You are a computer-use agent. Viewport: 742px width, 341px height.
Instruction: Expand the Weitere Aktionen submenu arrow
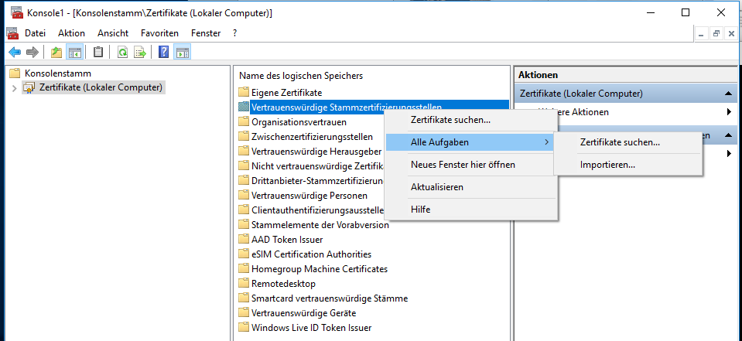(729, 112)
